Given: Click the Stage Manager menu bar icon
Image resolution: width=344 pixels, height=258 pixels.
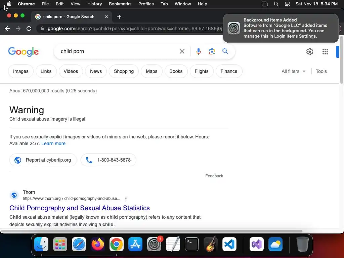Looking at the screenshot, I should tap(265, 4).
